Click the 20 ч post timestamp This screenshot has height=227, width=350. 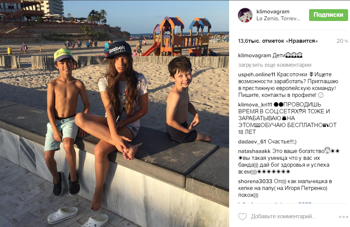point(342,41)
